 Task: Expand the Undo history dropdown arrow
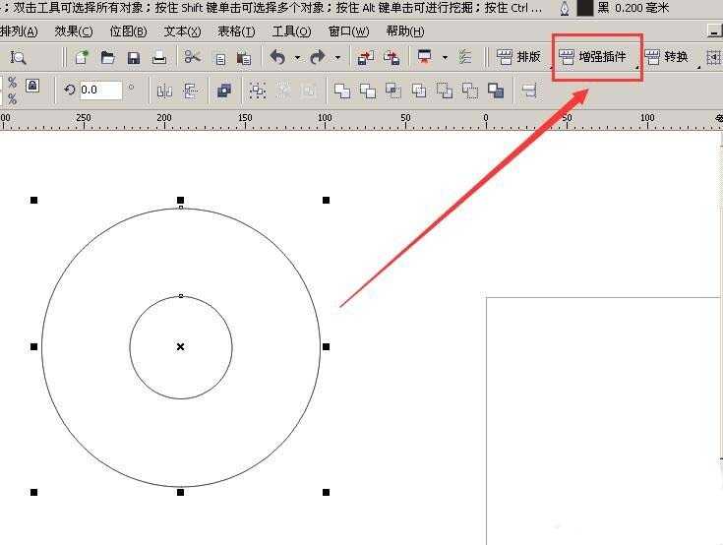297,58
